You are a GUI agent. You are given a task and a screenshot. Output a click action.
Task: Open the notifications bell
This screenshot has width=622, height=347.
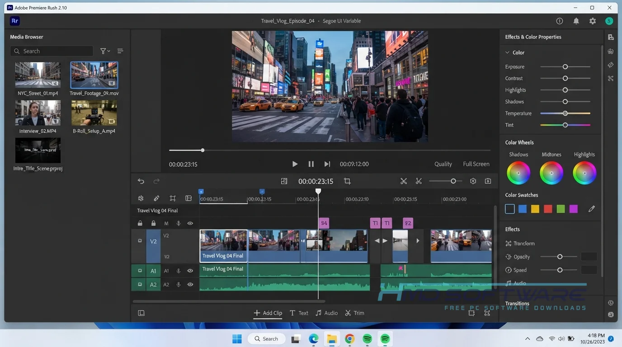[x=576, y=21]
